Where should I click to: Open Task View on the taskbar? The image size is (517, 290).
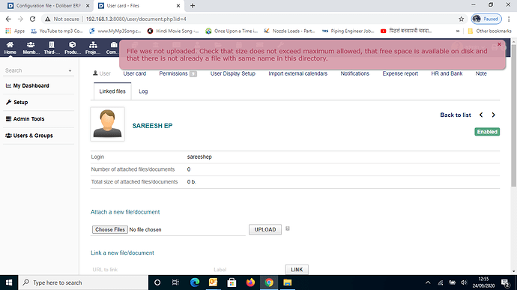(175, 283)
